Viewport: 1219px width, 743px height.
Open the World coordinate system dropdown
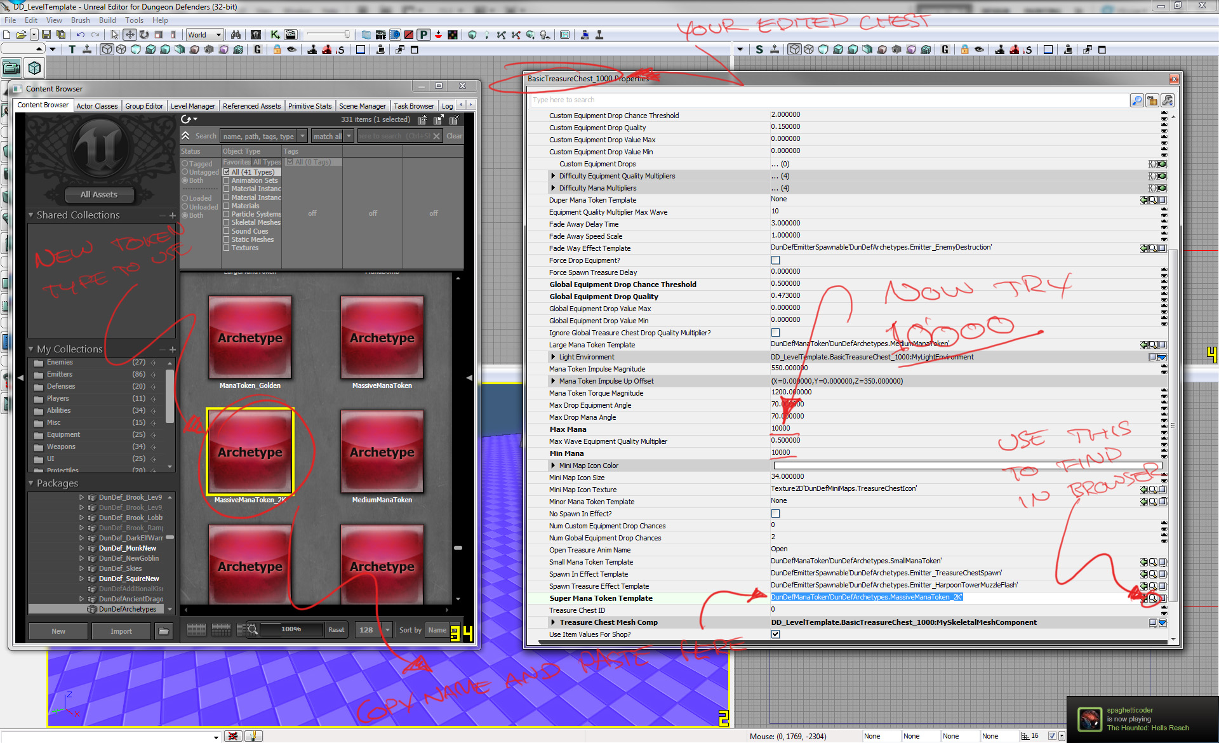(x=204, y=35)
